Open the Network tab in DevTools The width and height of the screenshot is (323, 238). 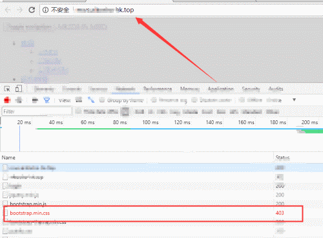pyautogui.click(x=125, y=89)
